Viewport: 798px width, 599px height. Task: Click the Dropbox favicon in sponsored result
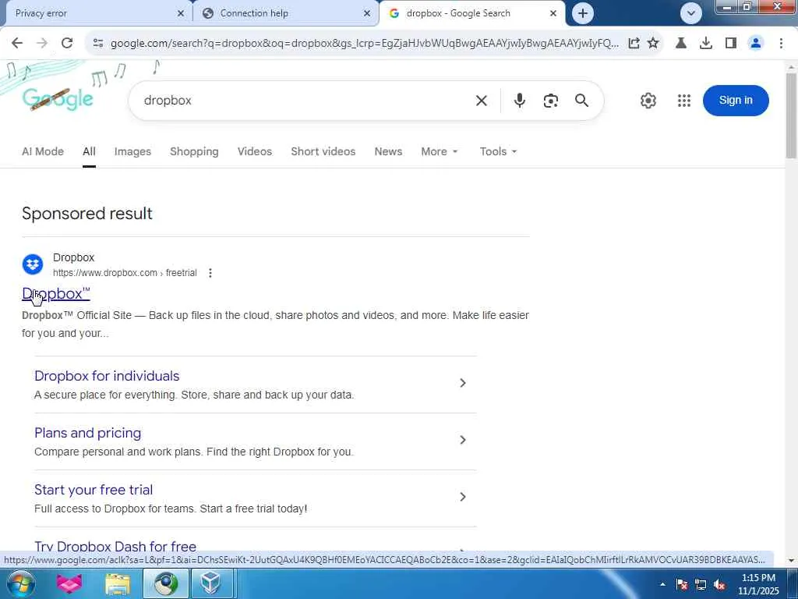tap(33, 264)
